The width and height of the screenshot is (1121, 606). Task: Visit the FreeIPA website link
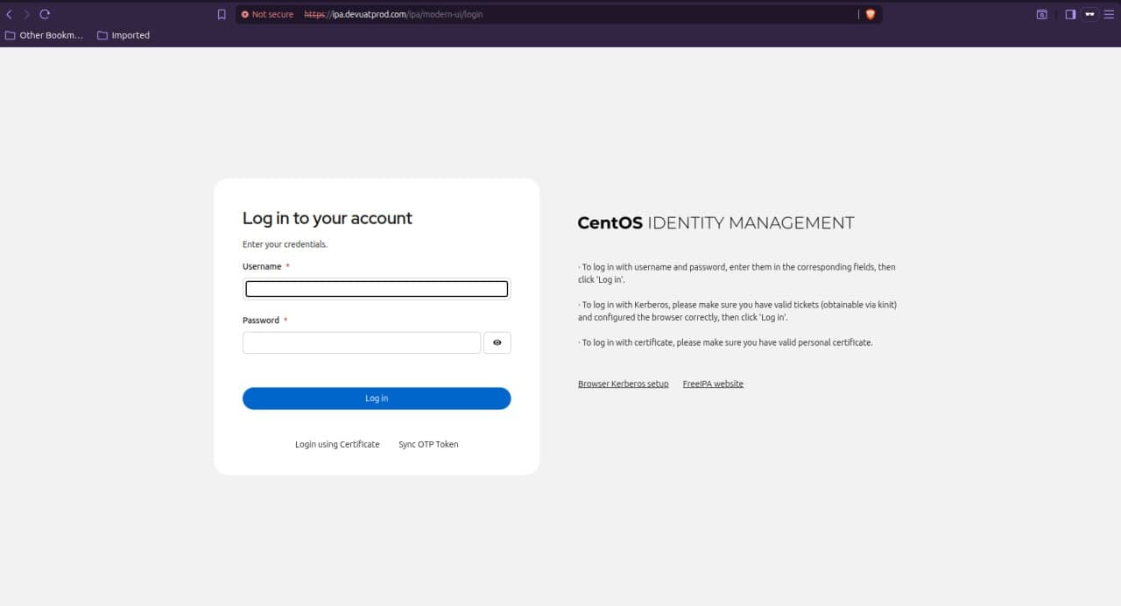point(713,384)
